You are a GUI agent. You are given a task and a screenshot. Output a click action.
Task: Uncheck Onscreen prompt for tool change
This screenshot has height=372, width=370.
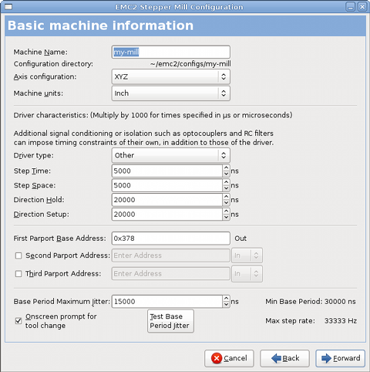click(18, 321)
